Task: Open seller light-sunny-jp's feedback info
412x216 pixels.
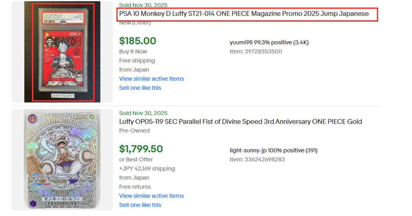Action: [273, 151]
